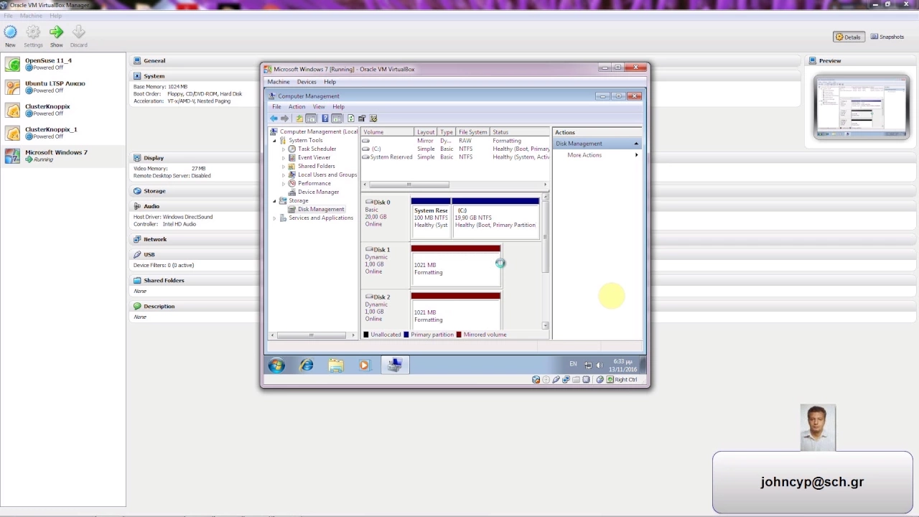The image size is (919, 517).
Task: Open the File menu in Computer Management
Action: pos(276,107)
